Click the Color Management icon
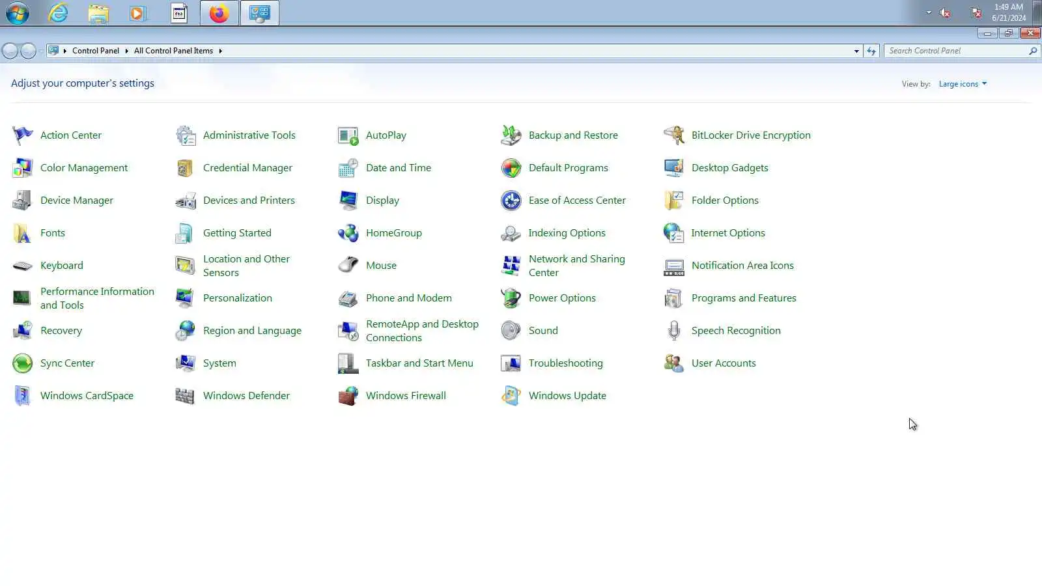This screenshot has height=586, width=1042. (23, 168)
